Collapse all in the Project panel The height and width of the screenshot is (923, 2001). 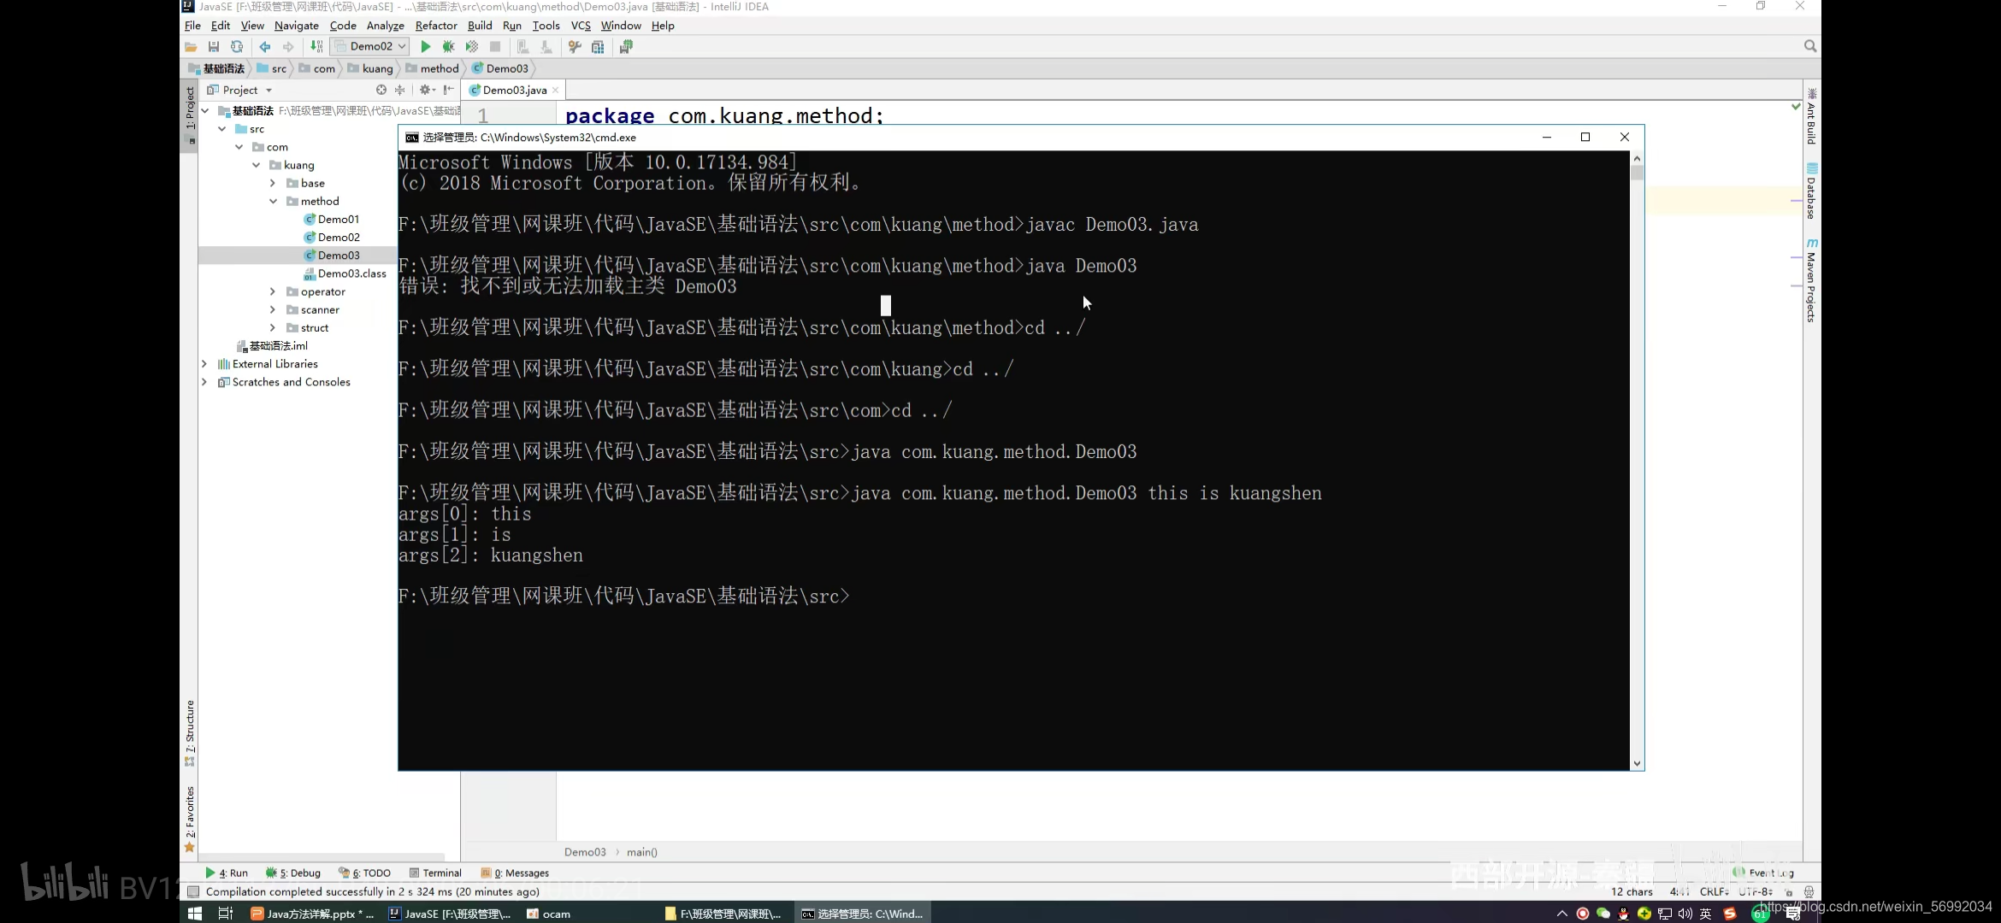click(x=399, y=90)
